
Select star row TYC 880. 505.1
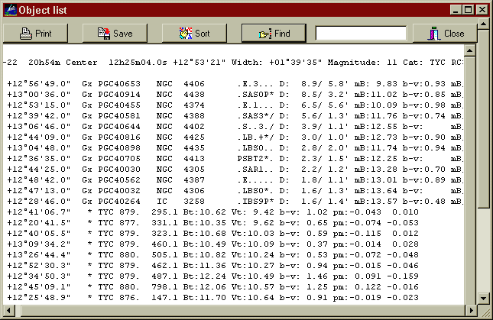pos(234,254)
